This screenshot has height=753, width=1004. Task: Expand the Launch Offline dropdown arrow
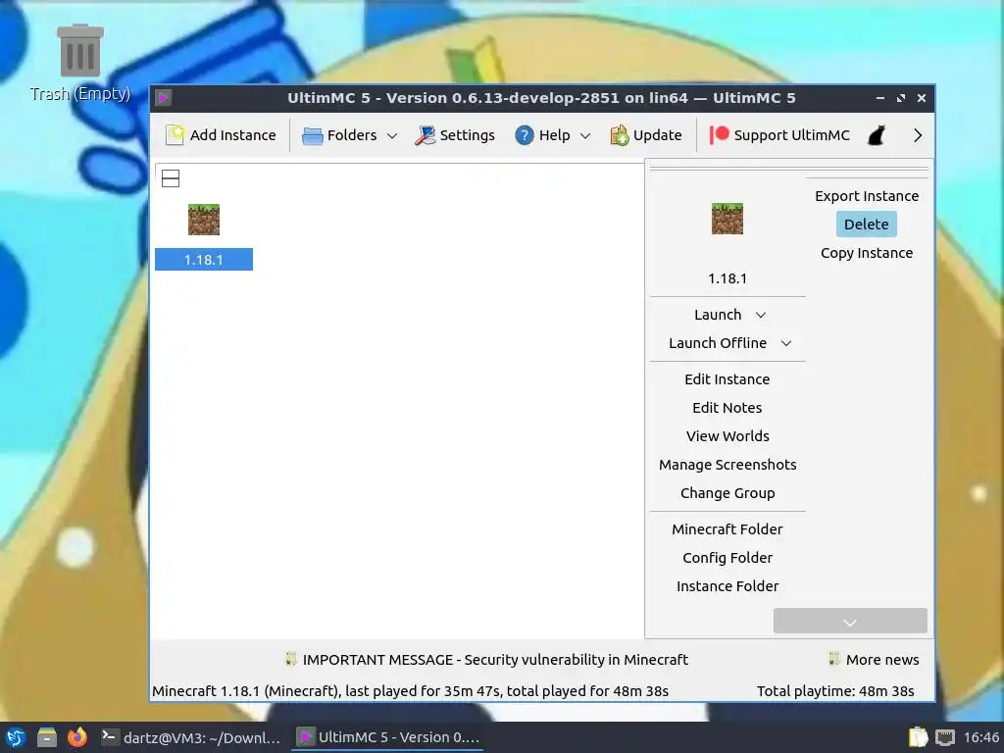tap(786, 344)
